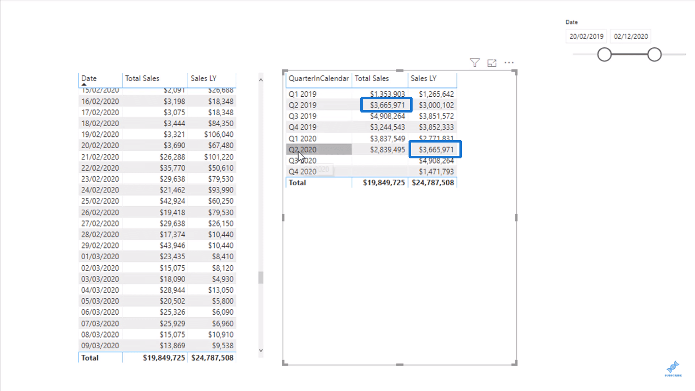Select the Q1 2020 row label
Viewport: 695px width, 391px height.
pos(302,138)
